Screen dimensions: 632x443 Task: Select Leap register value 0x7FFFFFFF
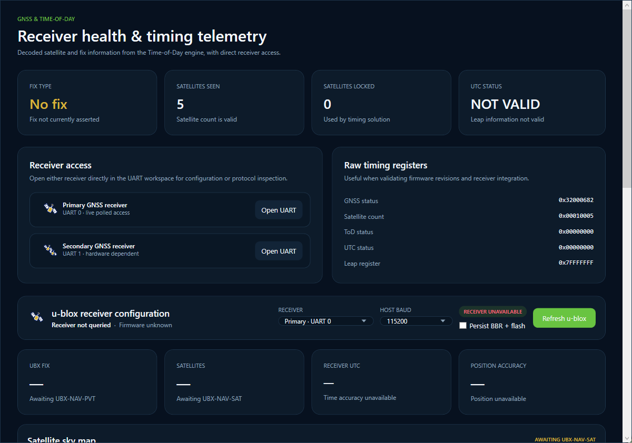[x=576, y=263]
